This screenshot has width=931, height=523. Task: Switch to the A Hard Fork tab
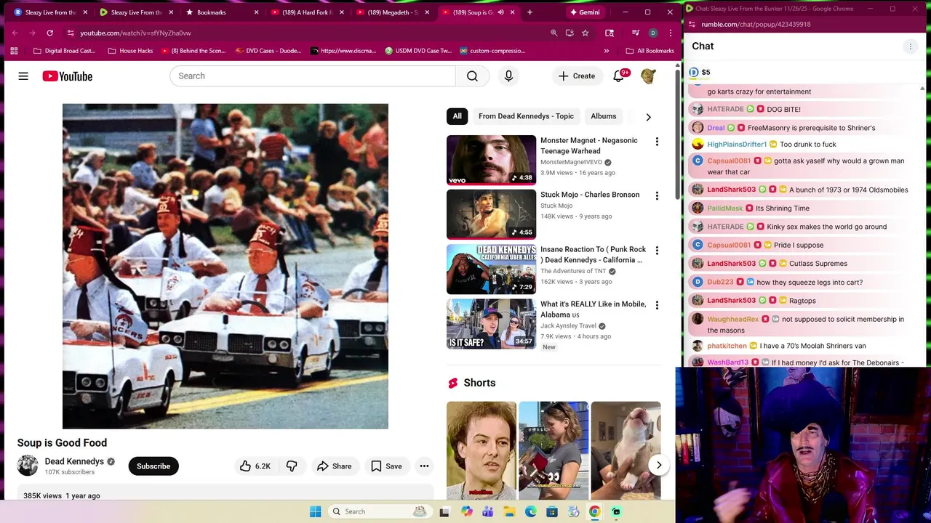pyautogui.click(x=307, y=12)
